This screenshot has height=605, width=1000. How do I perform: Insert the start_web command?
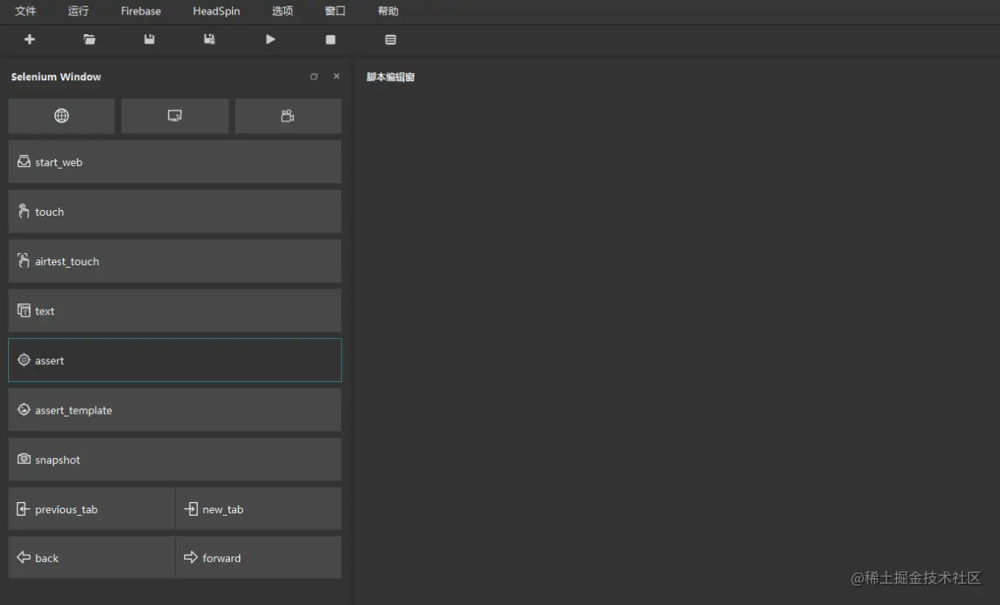(175, 161)
